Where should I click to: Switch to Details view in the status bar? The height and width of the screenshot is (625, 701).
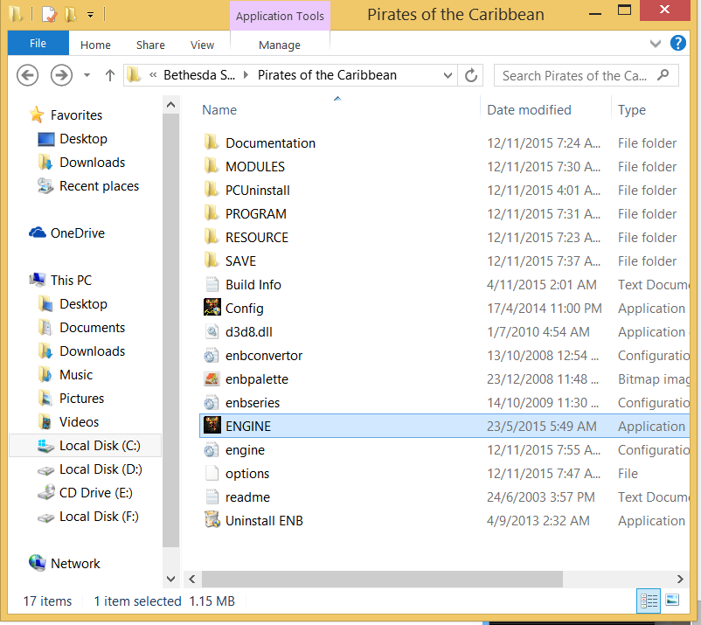(x=649, y=601)
